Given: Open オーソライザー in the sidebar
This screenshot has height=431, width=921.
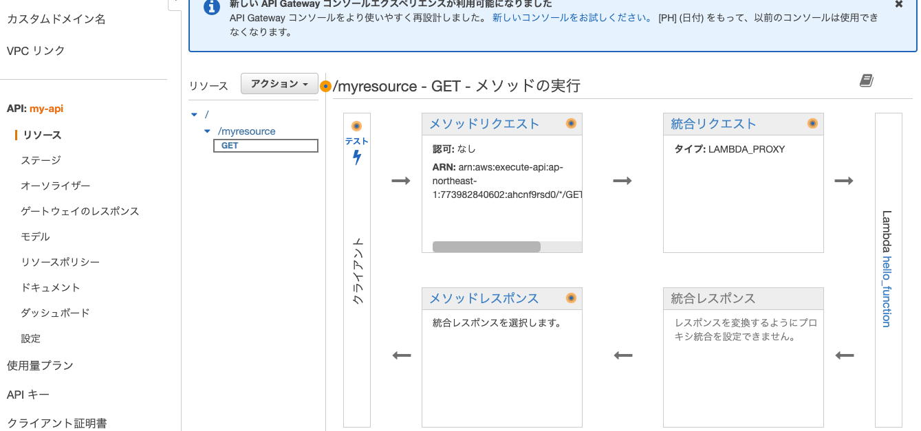Looking at the screenshot, I should [x=56, y=186].
